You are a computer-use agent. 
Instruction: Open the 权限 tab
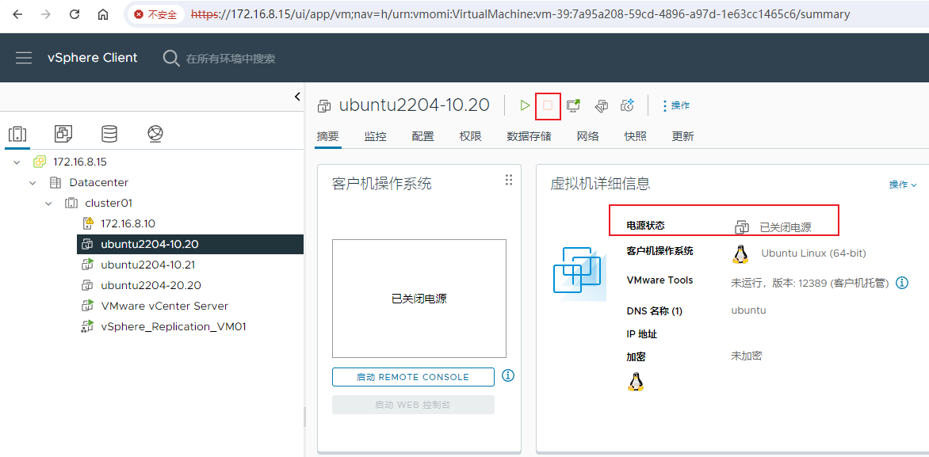click(470, 137)
